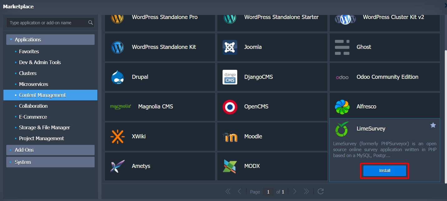Expand the Add-Ons section
The width and height of the screenshot is (447, 201).
(x=50, y=150)
